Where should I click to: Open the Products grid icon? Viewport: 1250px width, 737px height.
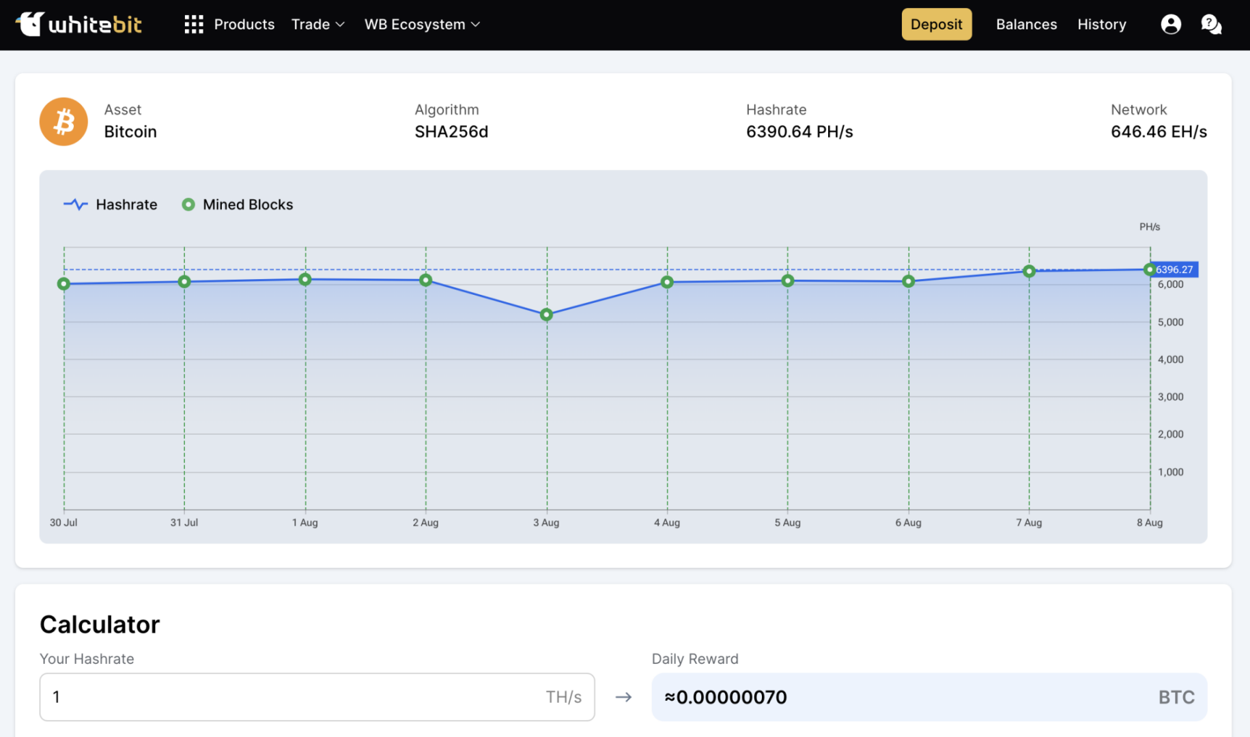click(x=194, y=25)
